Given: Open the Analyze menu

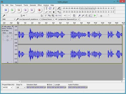Looking at the screenshot, I should [x=46, y=5].
